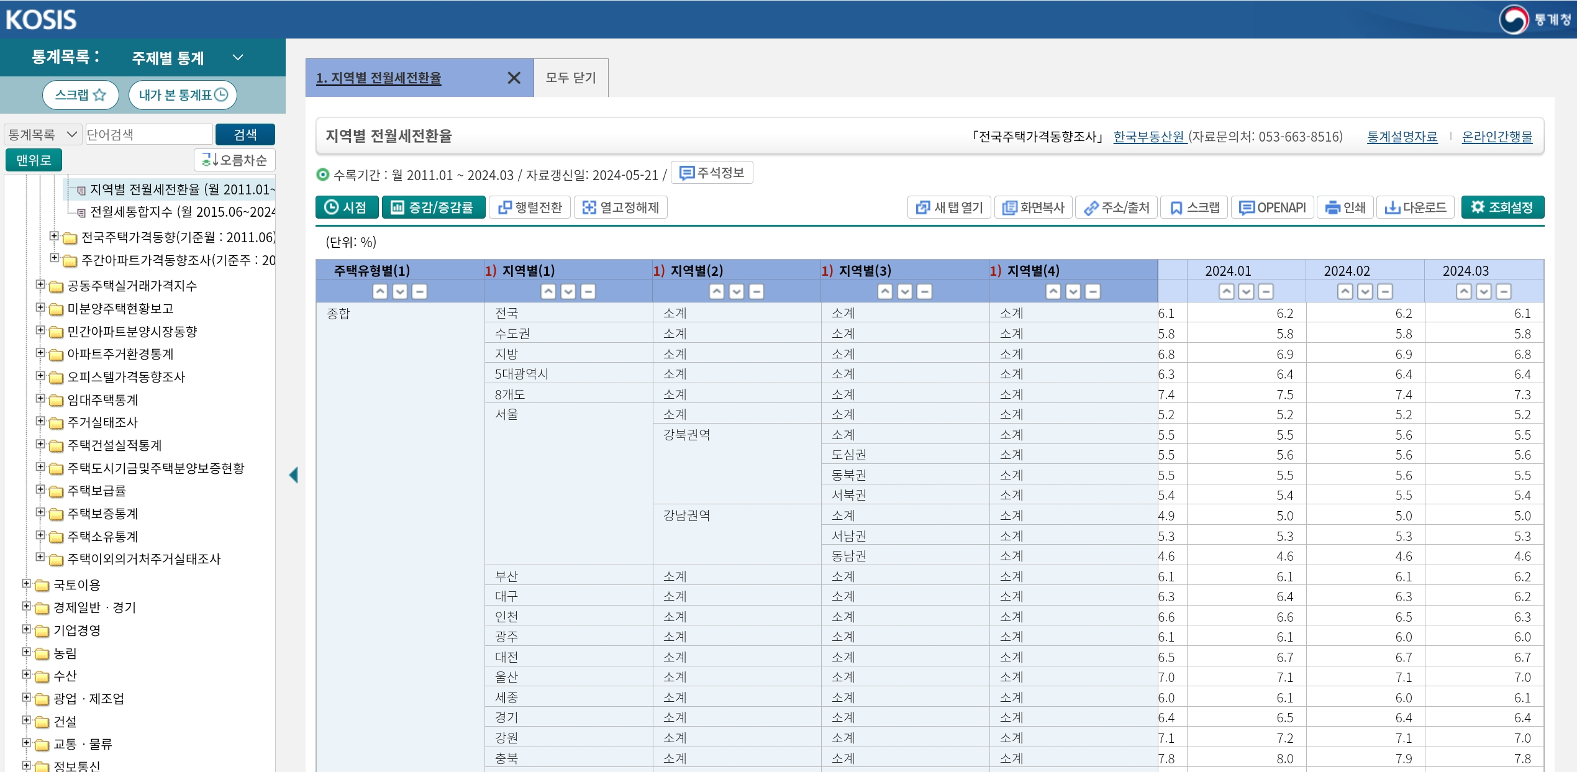Open the 통계목록 search type dropdown
This screenshot has height=772, width=1577.
pos(42,135)
